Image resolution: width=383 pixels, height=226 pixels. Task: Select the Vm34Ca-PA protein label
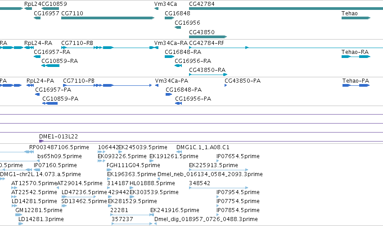[171, 81]
